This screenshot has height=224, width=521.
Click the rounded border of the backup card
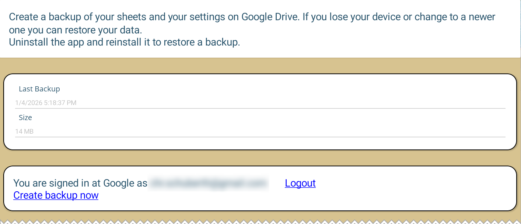[x=258, y=75]
